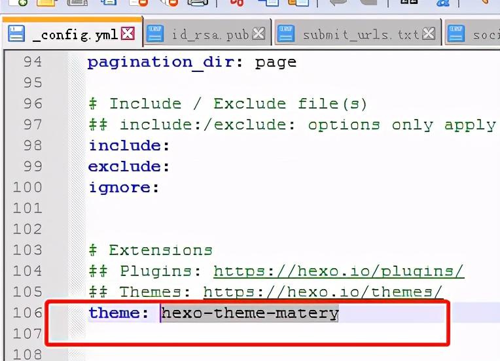Screen dimensions: 500x361
Task: Click line number 103 in the margin
Action: click(x=27, y=250)
